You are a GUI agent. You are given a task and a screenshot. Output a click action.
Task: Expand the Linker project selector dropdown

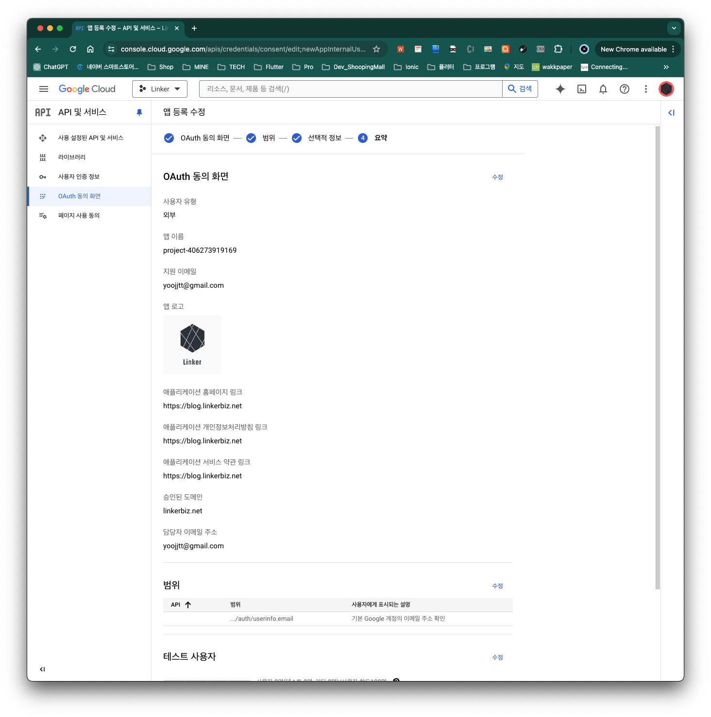[x=160, y=89]
